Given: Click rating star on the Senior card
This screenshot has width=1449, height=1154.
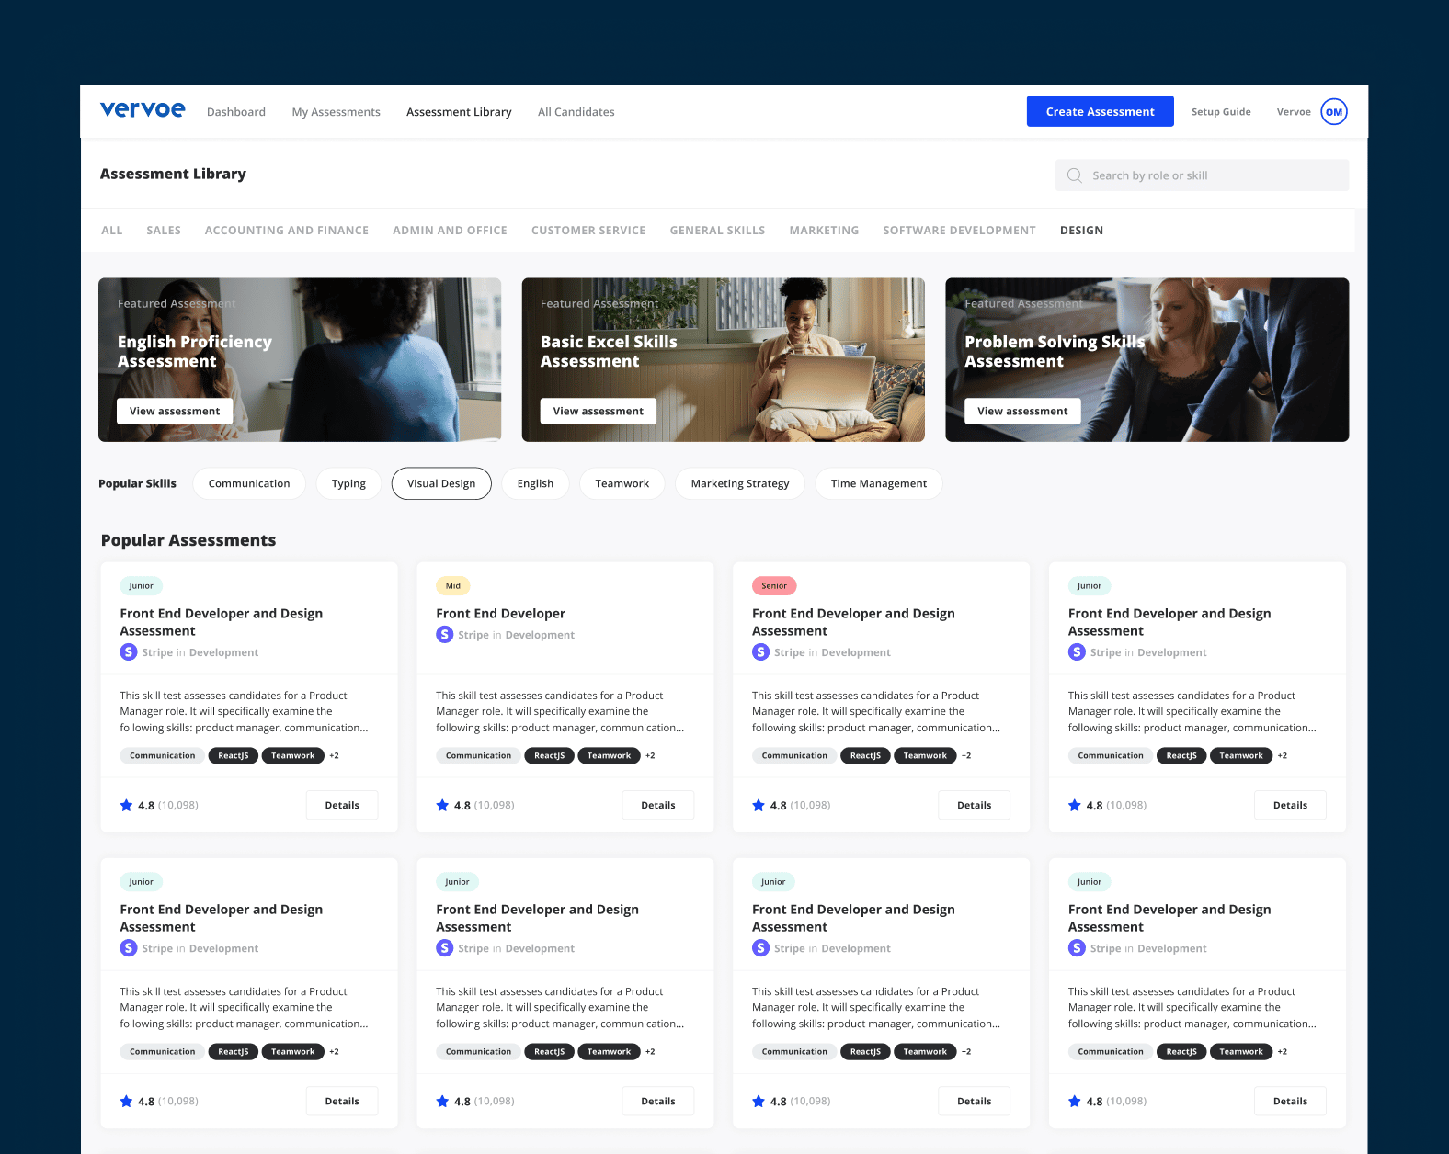Looking at the screenshot, I should [759, 805].
